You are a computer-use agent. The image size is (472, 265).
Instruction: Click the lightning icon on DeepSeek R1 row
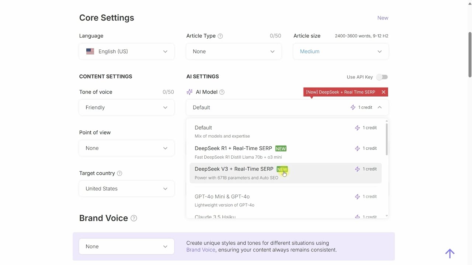click(x=357, y=148)
